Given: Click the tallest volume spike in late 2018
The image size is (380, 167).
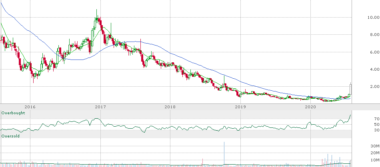Looking at the screenshot, I should [224, 154].
